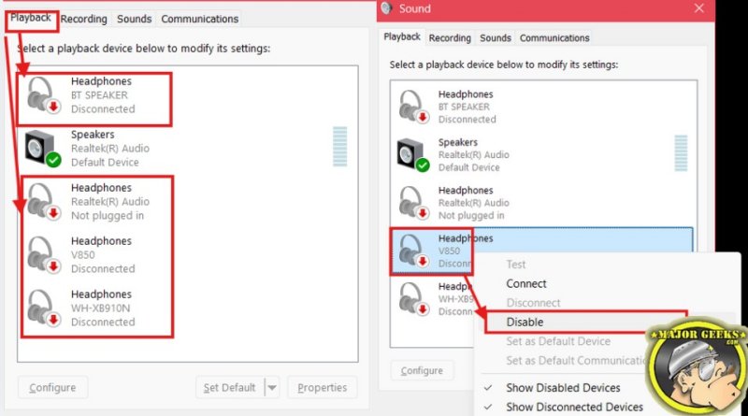This screenshot has height=416, width=748.
Task: Toggle Show Disconnected Devices checkmark
Action: 487,407
